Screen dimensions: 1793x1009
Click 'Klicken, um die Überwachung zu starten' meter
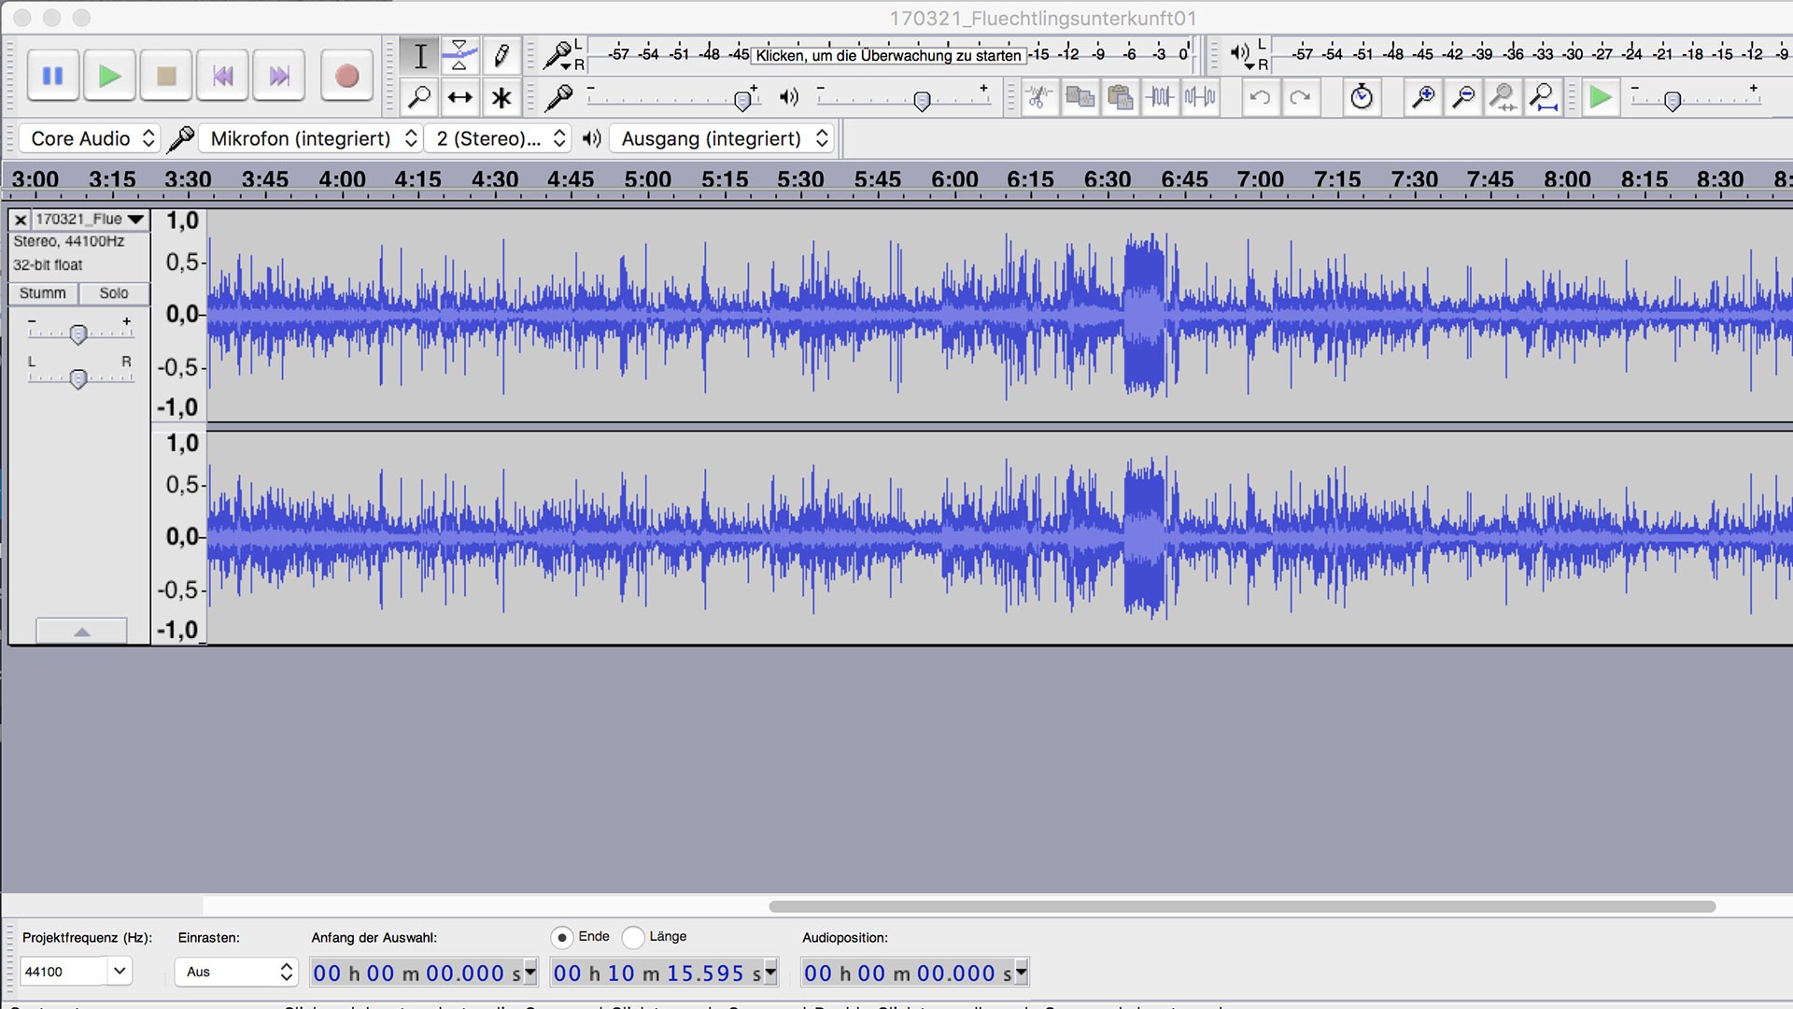click(x=888, y=55)
